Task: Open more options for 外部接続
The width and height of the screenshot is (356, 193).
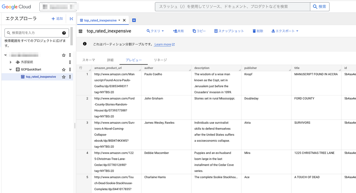Action: (x=70, y=62)
